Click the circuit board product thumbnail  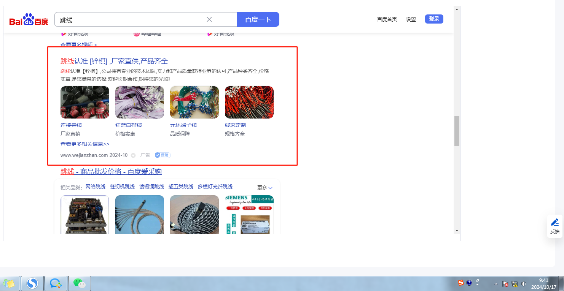(85, 215)
